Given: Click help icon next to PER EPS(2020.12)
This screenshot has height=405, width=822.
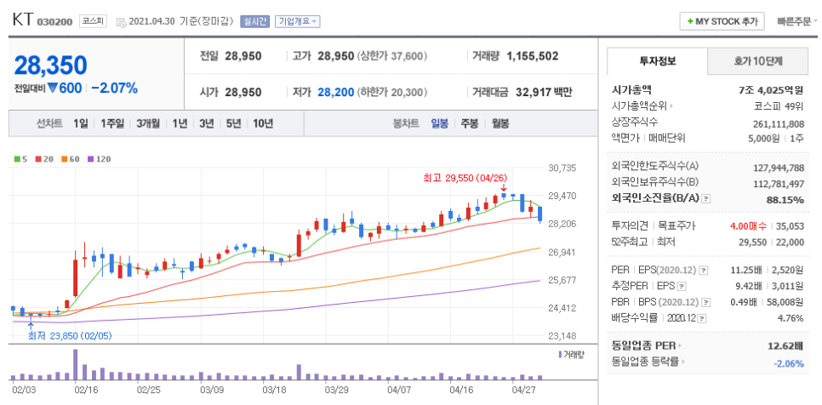Looking at the screenshot, I should pyautogui.click(x=703, y=271).
